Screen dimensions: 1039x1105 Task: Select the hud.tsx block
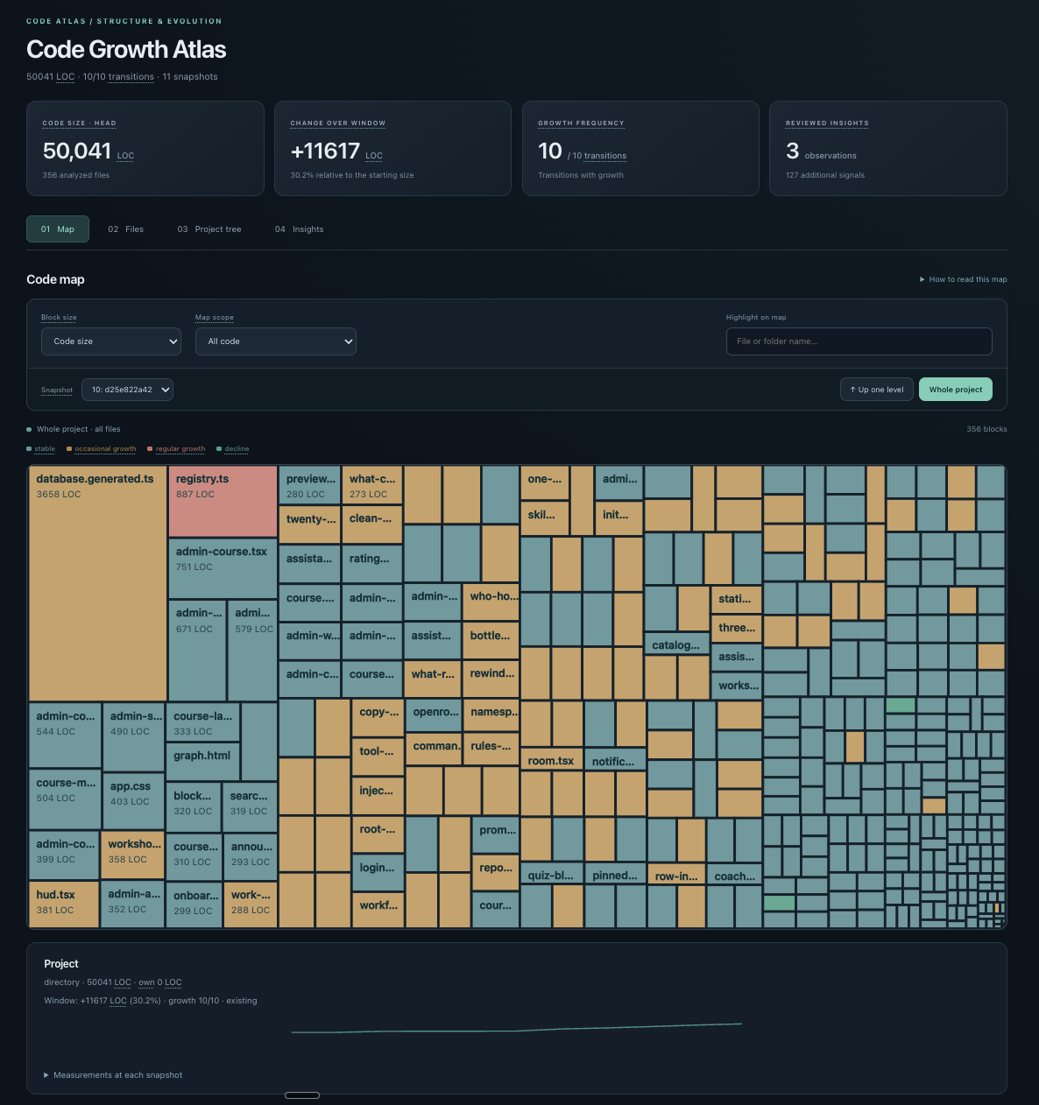[64, 904]
